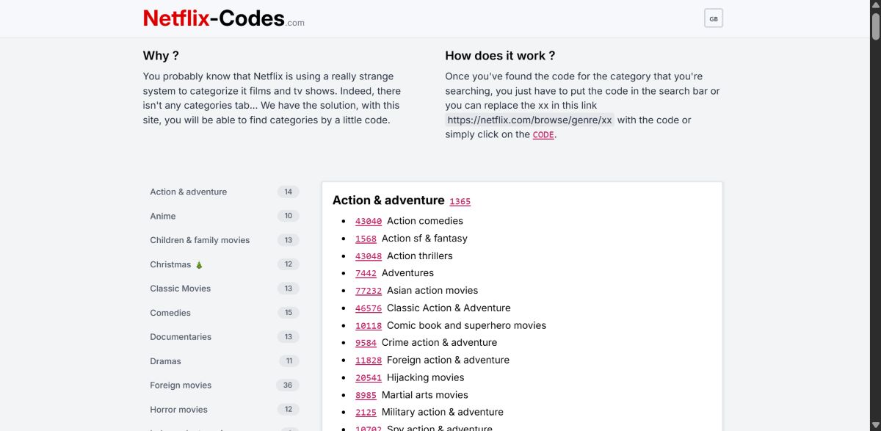This screenshot has height=431, width=881.
Task: Open code 1365 for Action & adventure
Action: pos(460,201)
